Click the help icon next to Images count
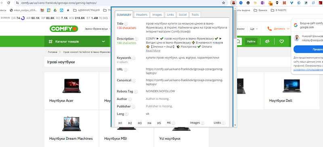The width and height of the screenshot is (323, 147). [x=203, y=123]
